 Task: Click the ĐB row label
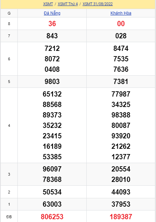tap(9, 217)
